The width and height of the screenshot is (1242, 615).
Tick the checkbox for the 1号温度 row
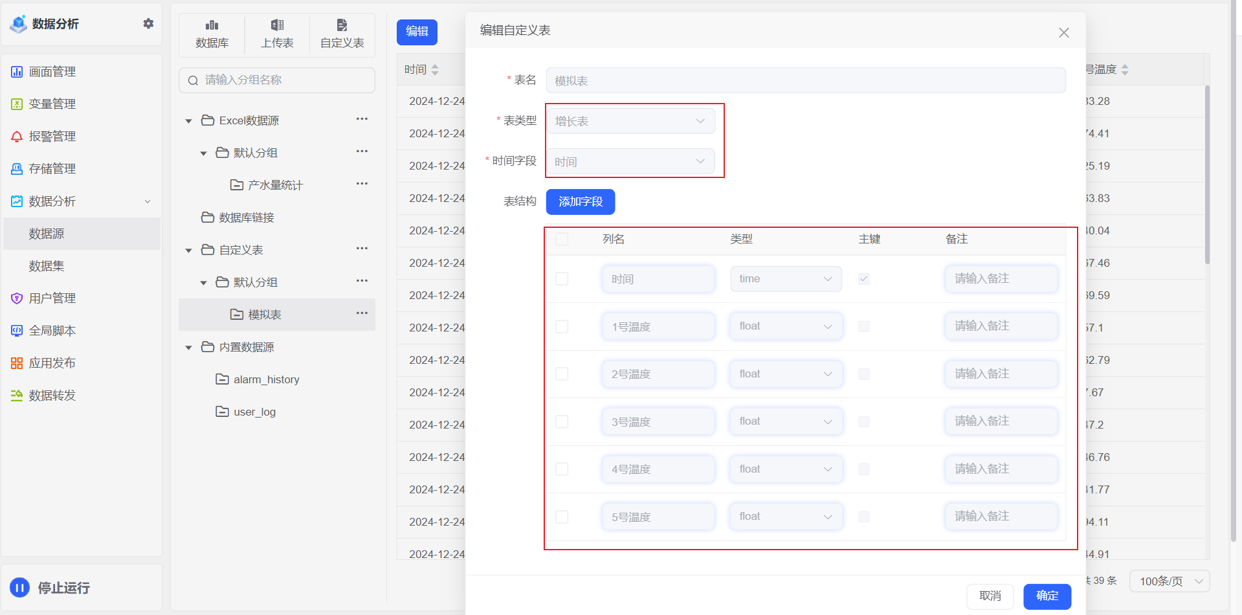(562, 326)
